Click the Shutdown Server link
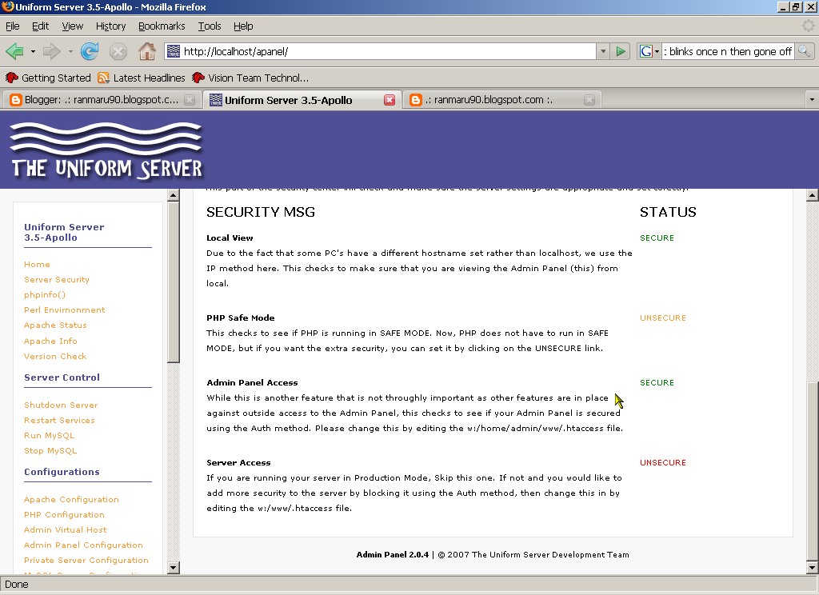819x595 pixels. pyautogui.click(x=61, y=405)
